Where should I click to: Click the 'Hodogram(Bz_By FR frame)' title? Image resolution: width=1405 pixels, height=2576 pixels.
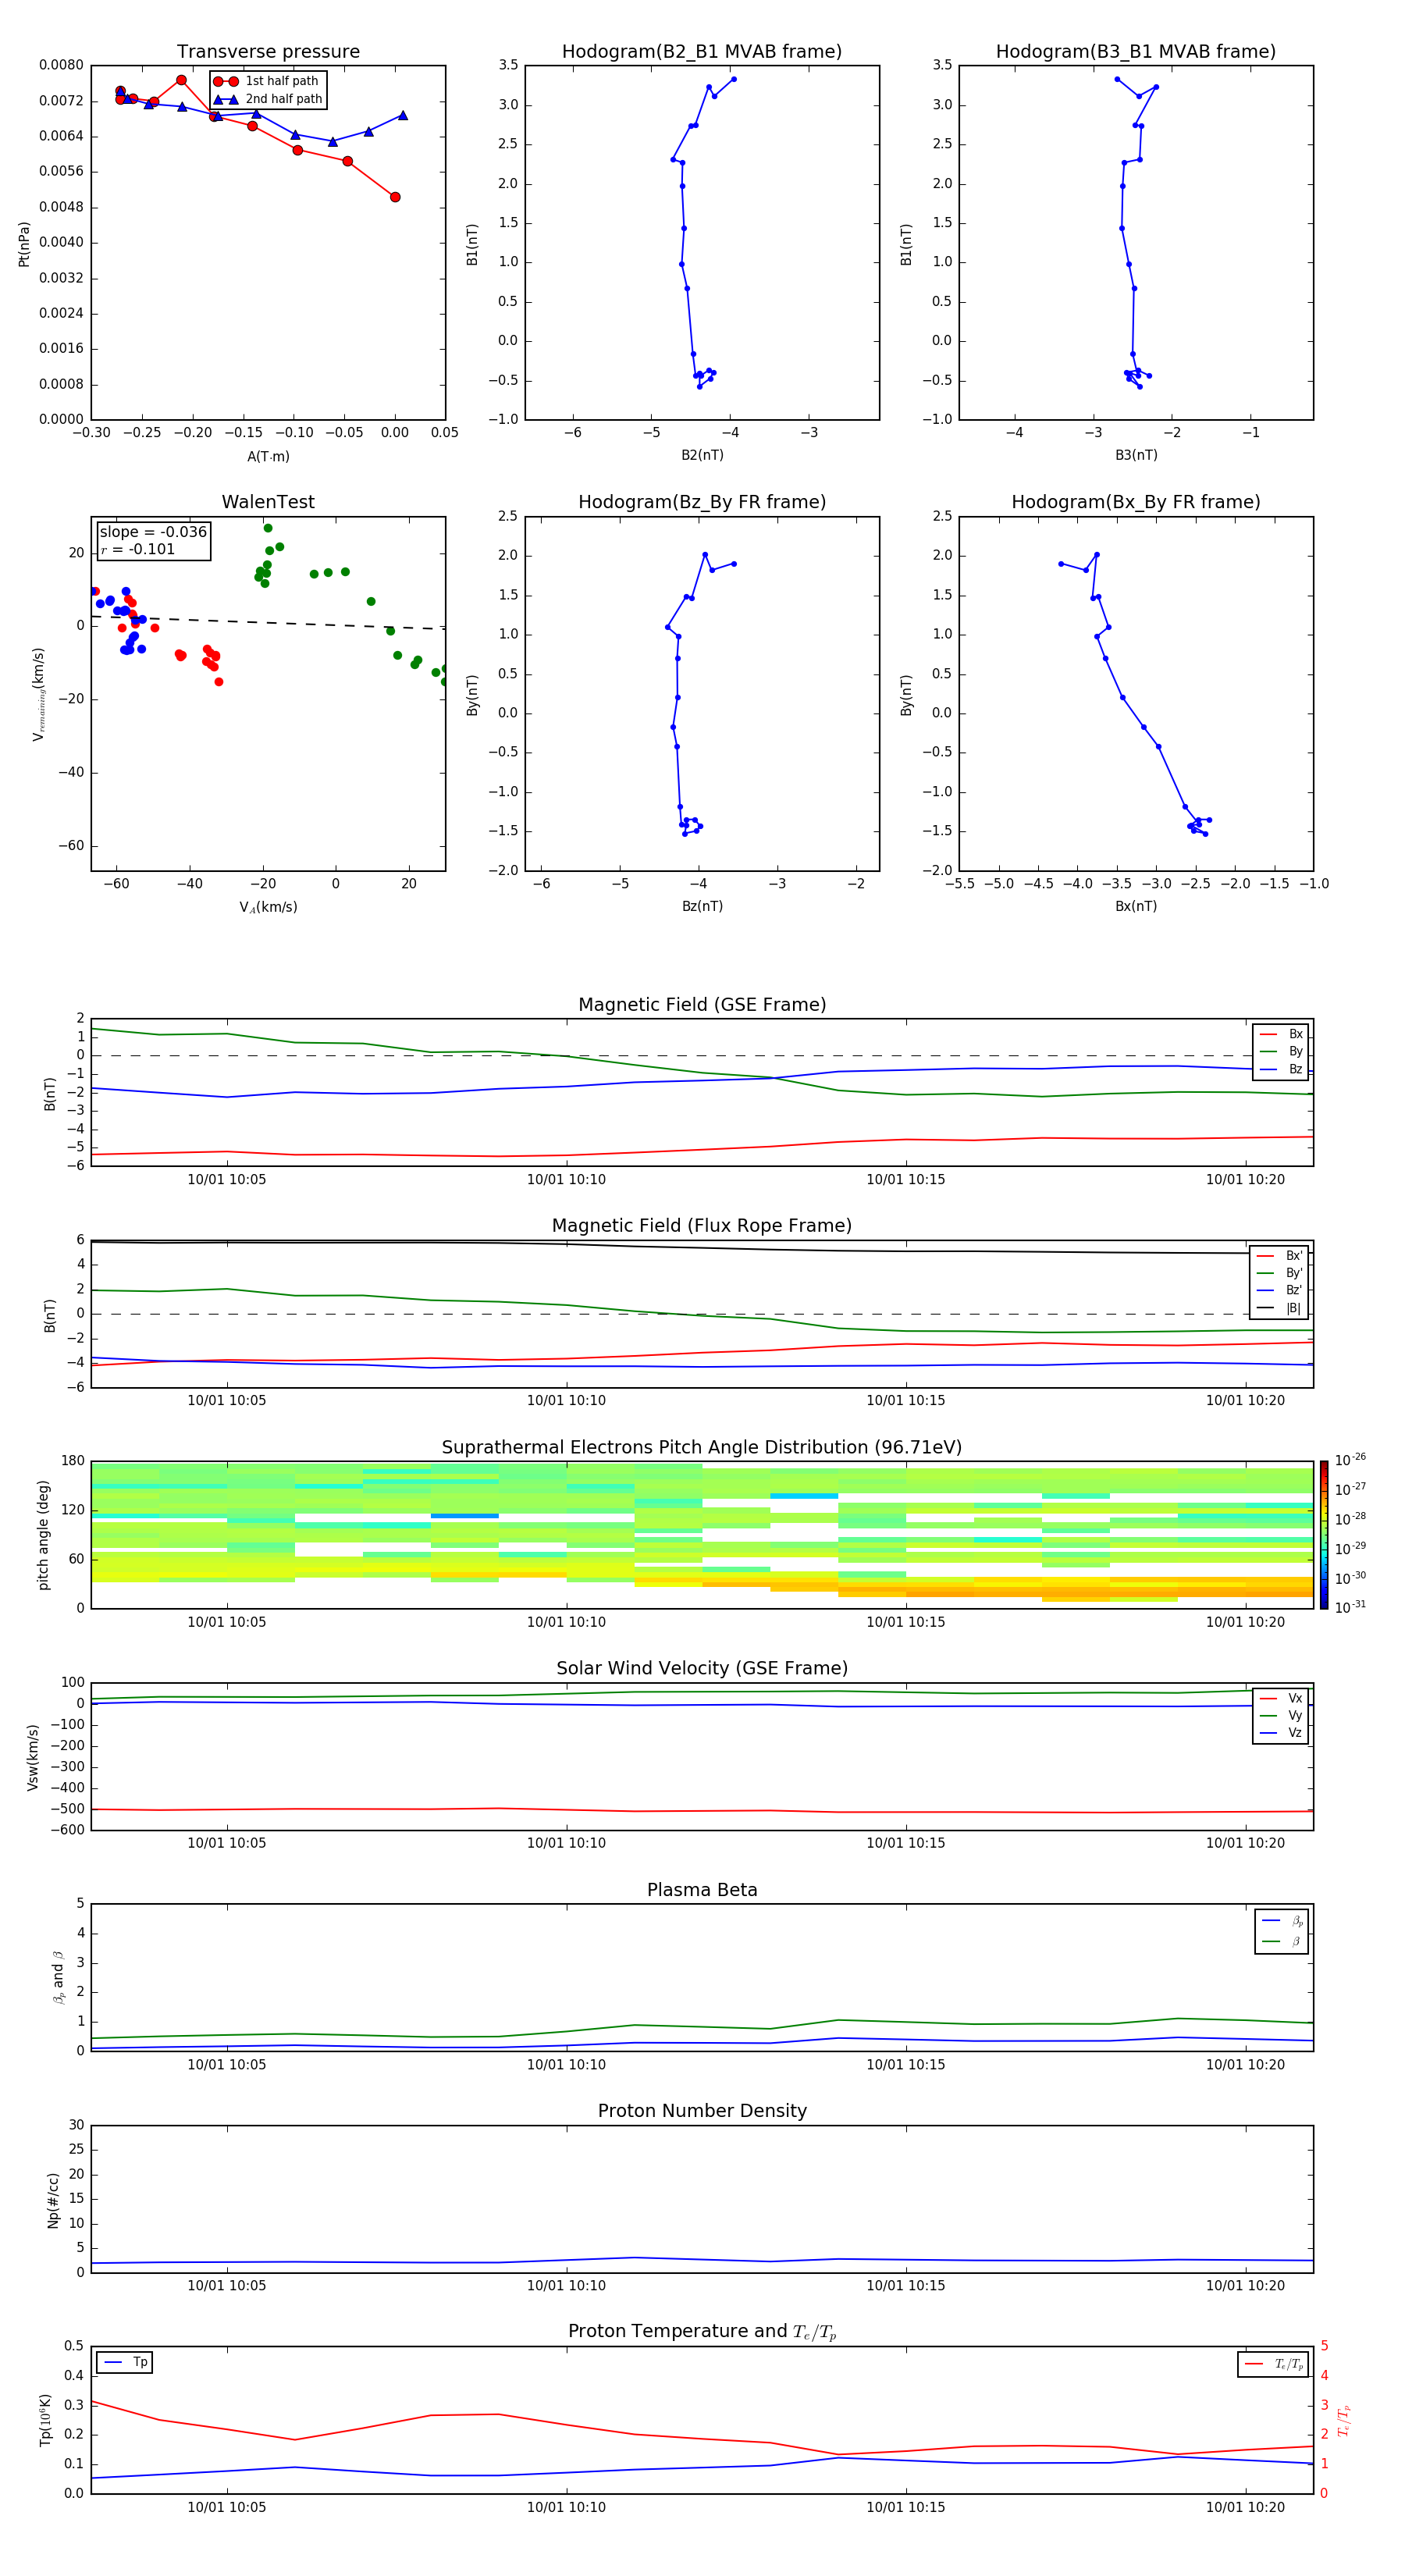coord(702,502)
